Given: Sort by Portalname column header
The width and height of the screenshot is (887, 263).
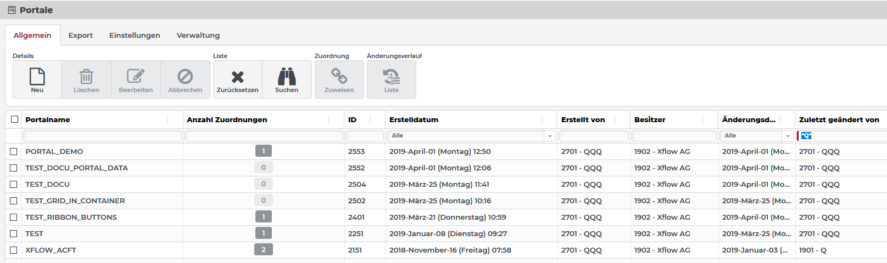Looking at the screenshot, I should point(48,120).
